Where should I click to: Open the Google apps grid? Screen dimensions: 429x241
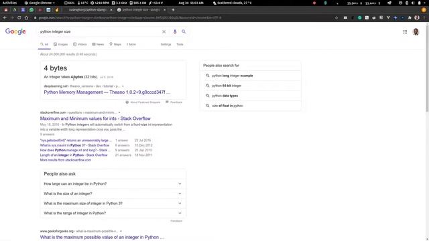click(405, 32)
